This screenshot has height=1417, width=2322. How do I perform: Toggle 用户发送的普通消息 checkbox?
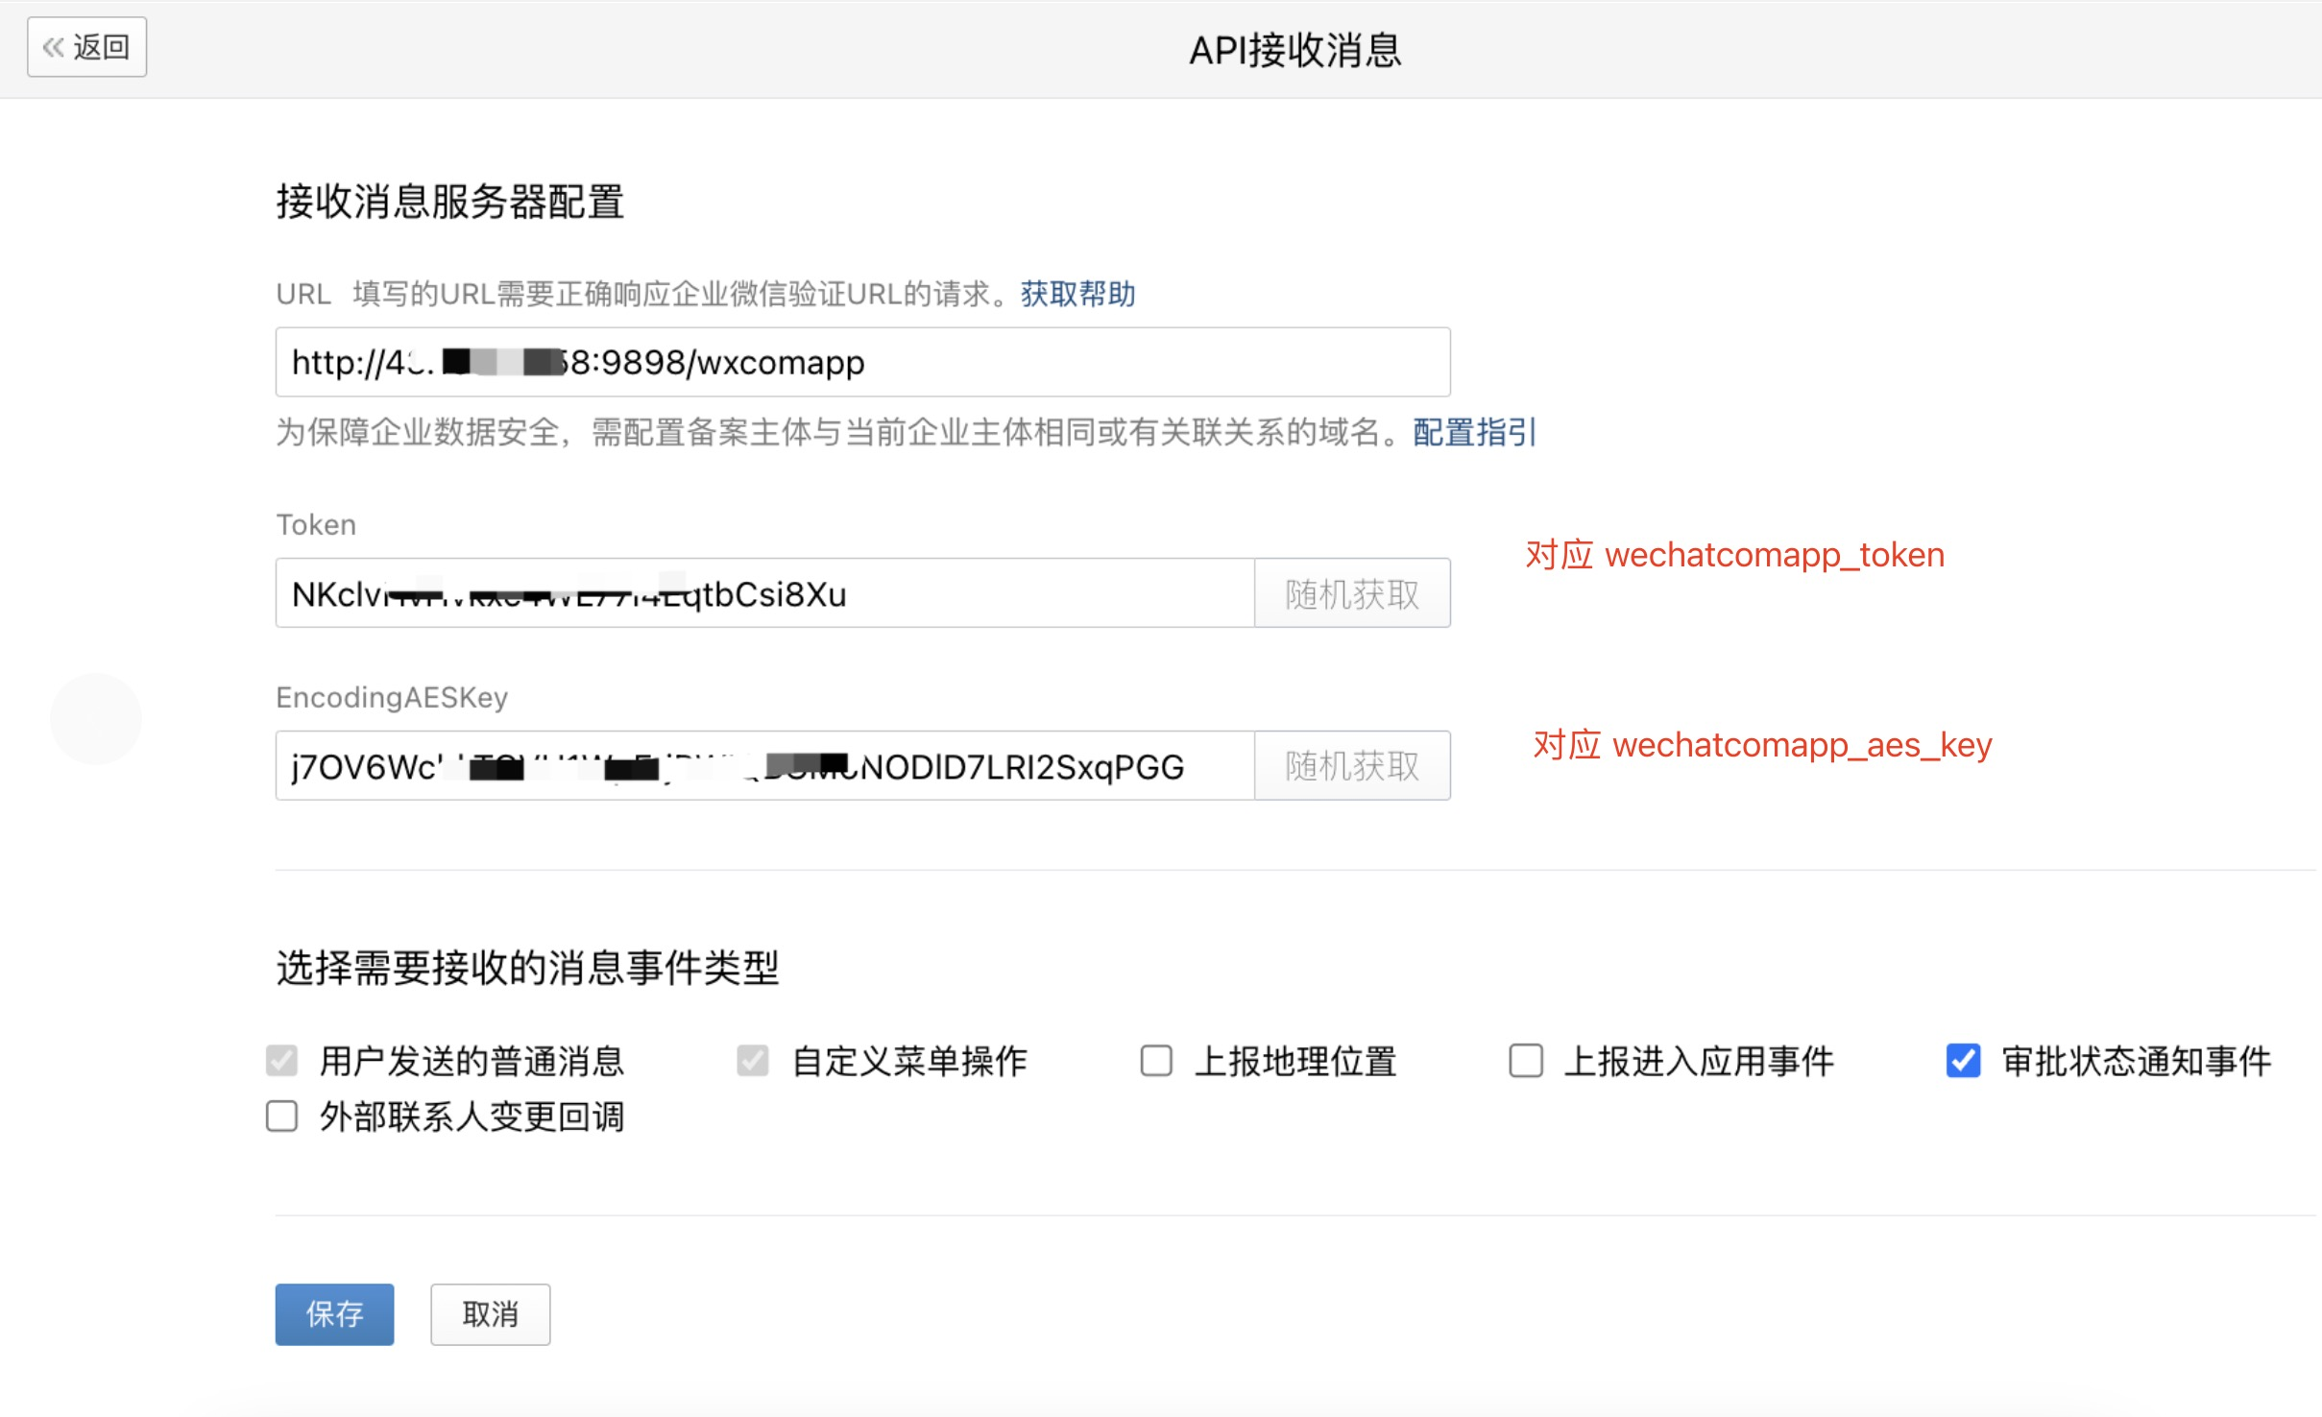(282, 1061)
